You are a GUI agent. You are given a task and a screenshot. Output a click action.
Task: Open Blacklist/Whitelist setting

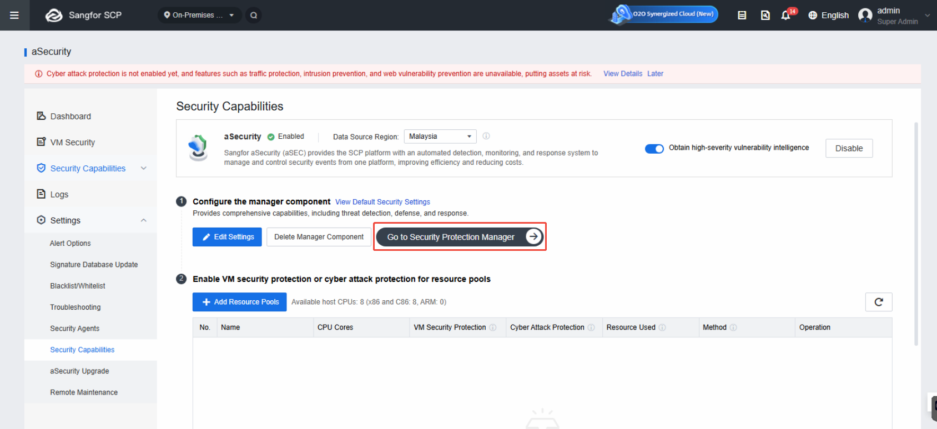[78, 286]
